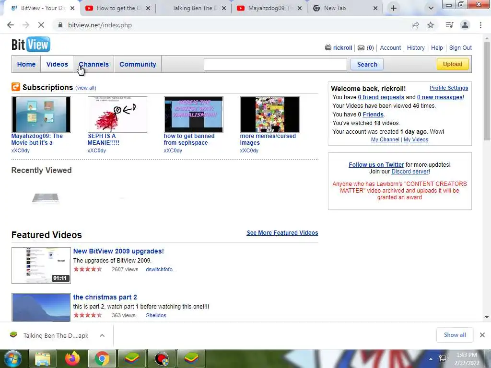The image size is (491, 368).
Task: Click 'the christmas part 2' title
Action: tap(105, 297)
